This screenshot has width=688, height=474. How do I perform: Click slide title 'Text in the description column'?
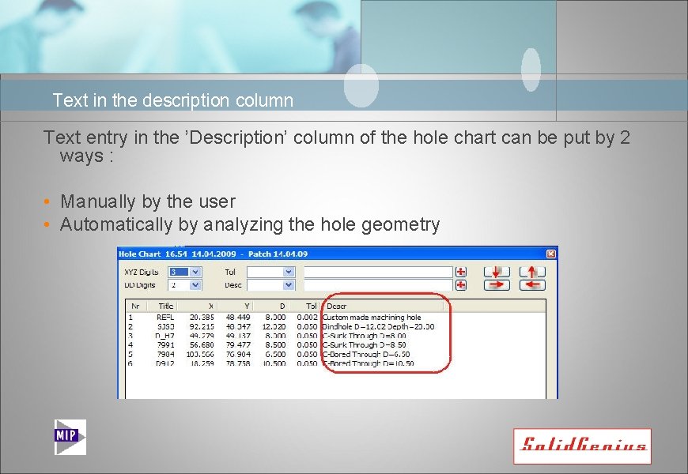click(173, 100)
